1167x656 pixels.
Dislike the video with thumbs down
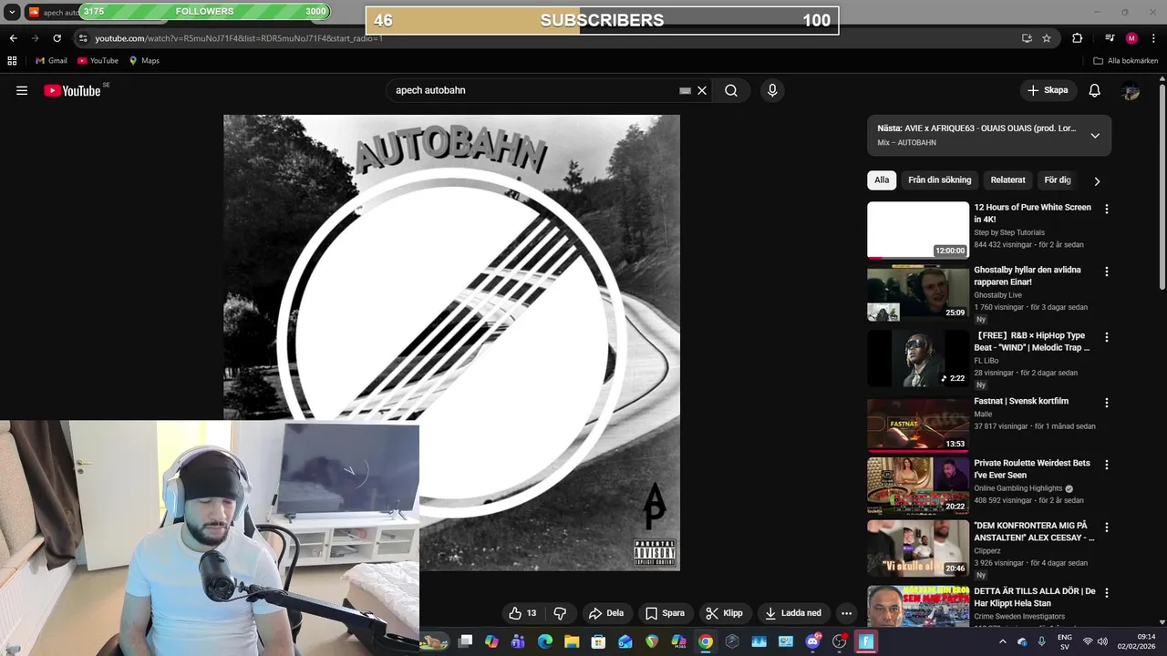(x=561, y=613)
